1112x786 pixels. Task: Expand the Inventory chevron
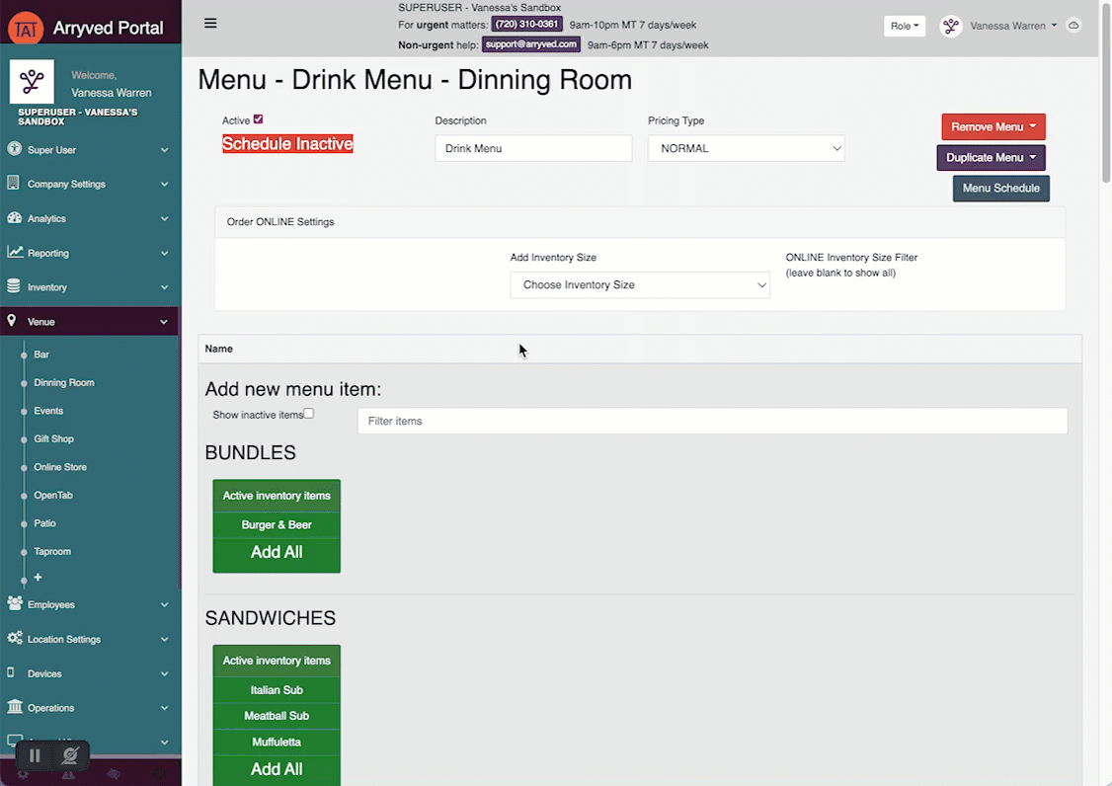(165, 287)
